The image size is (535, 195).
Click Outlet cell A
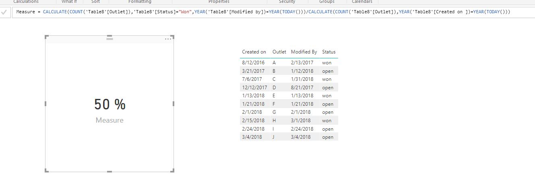click(x=274, y=63)
